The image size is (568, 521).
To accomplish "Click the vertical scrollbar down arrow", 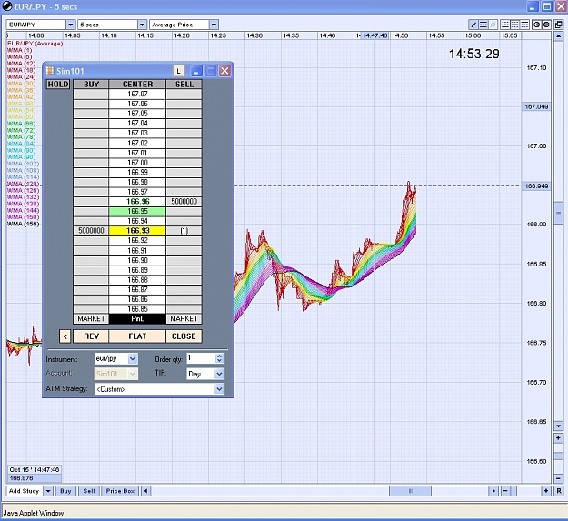I will coord(559,426).
